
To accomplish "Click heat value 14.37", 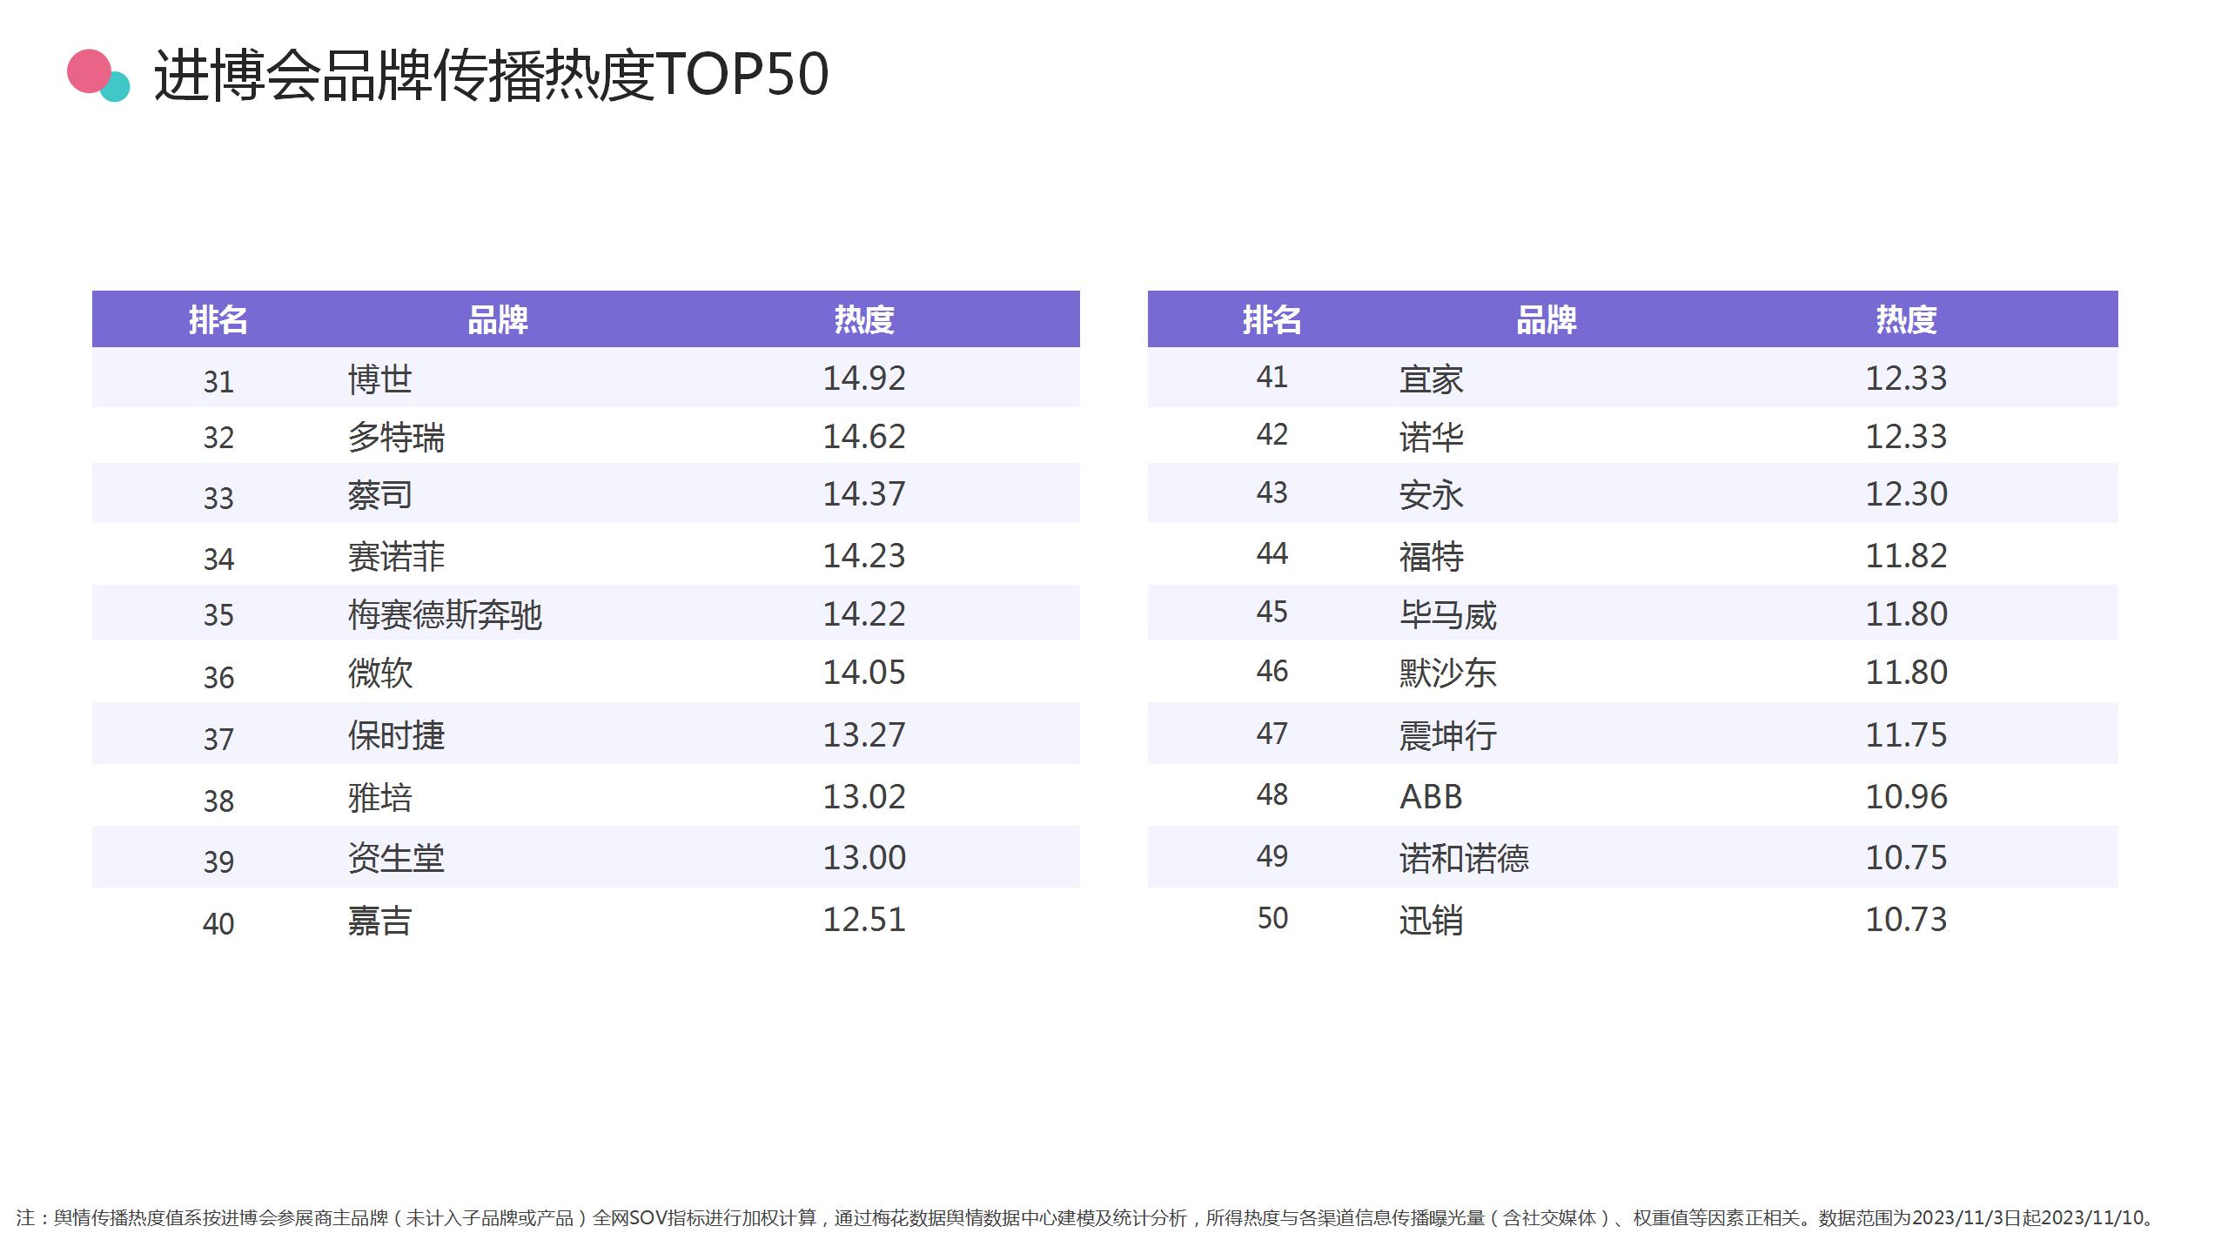I will 864,494.
